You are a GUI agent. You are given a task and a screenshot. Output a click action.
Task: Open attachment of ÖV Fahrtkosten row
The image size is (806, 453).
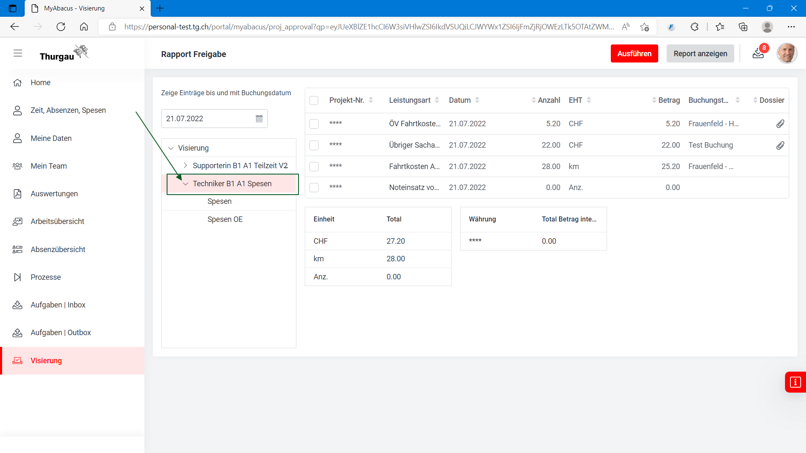(780, 124)
